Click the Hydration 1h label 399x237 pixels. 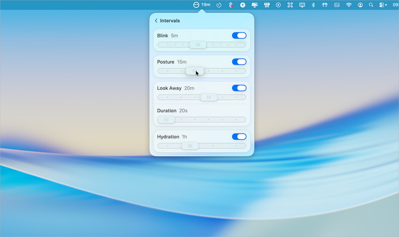[x=172, y=137]
